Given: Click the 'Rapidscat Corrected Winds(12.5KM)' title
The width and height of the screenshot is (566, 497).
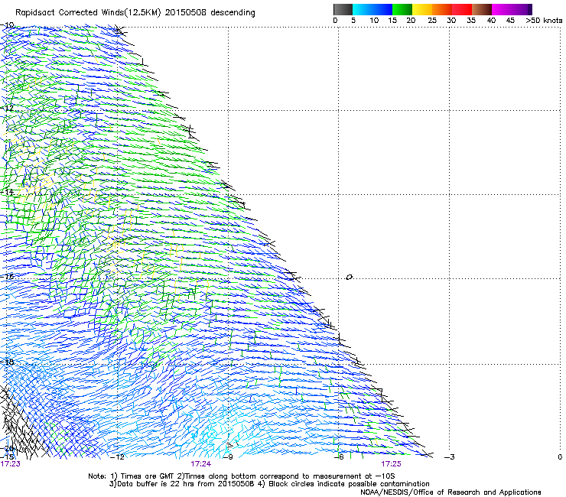Looking at the screenshot, I should 88,13.
